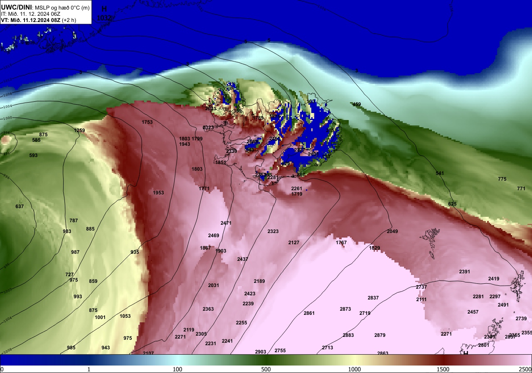Click the 500 label on the color scale
The width and height of the screenshot is (532, 373).
pyautogui.click(x=266, y=369)
